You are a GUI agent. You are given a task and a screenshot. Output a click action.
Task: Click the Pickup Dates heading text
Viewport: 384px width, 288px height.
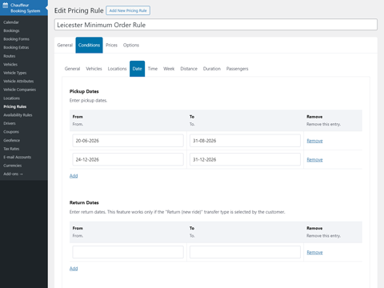point(84,91)
